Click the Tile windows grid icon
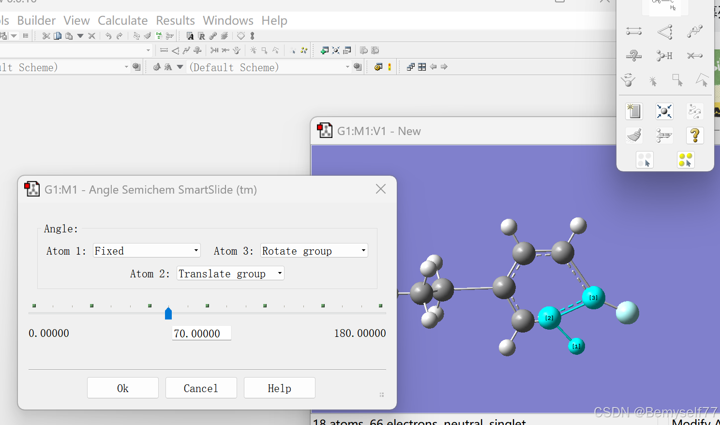Screen dimensions: 720x425 click(x=422, y=67)
